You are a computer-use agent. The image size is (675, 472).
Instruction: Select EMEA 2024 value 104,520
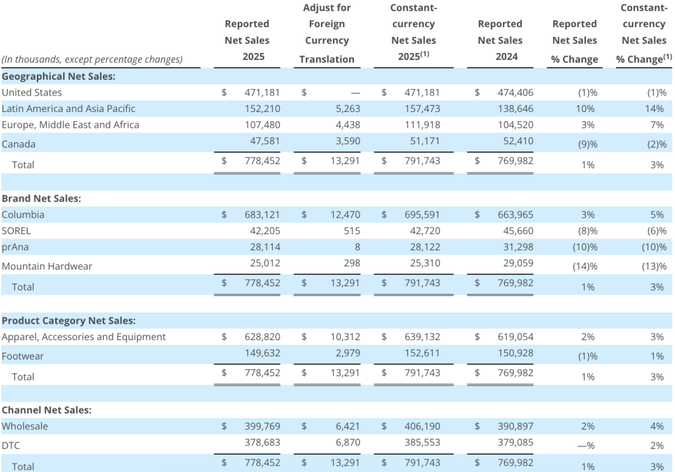click(515, 125)
